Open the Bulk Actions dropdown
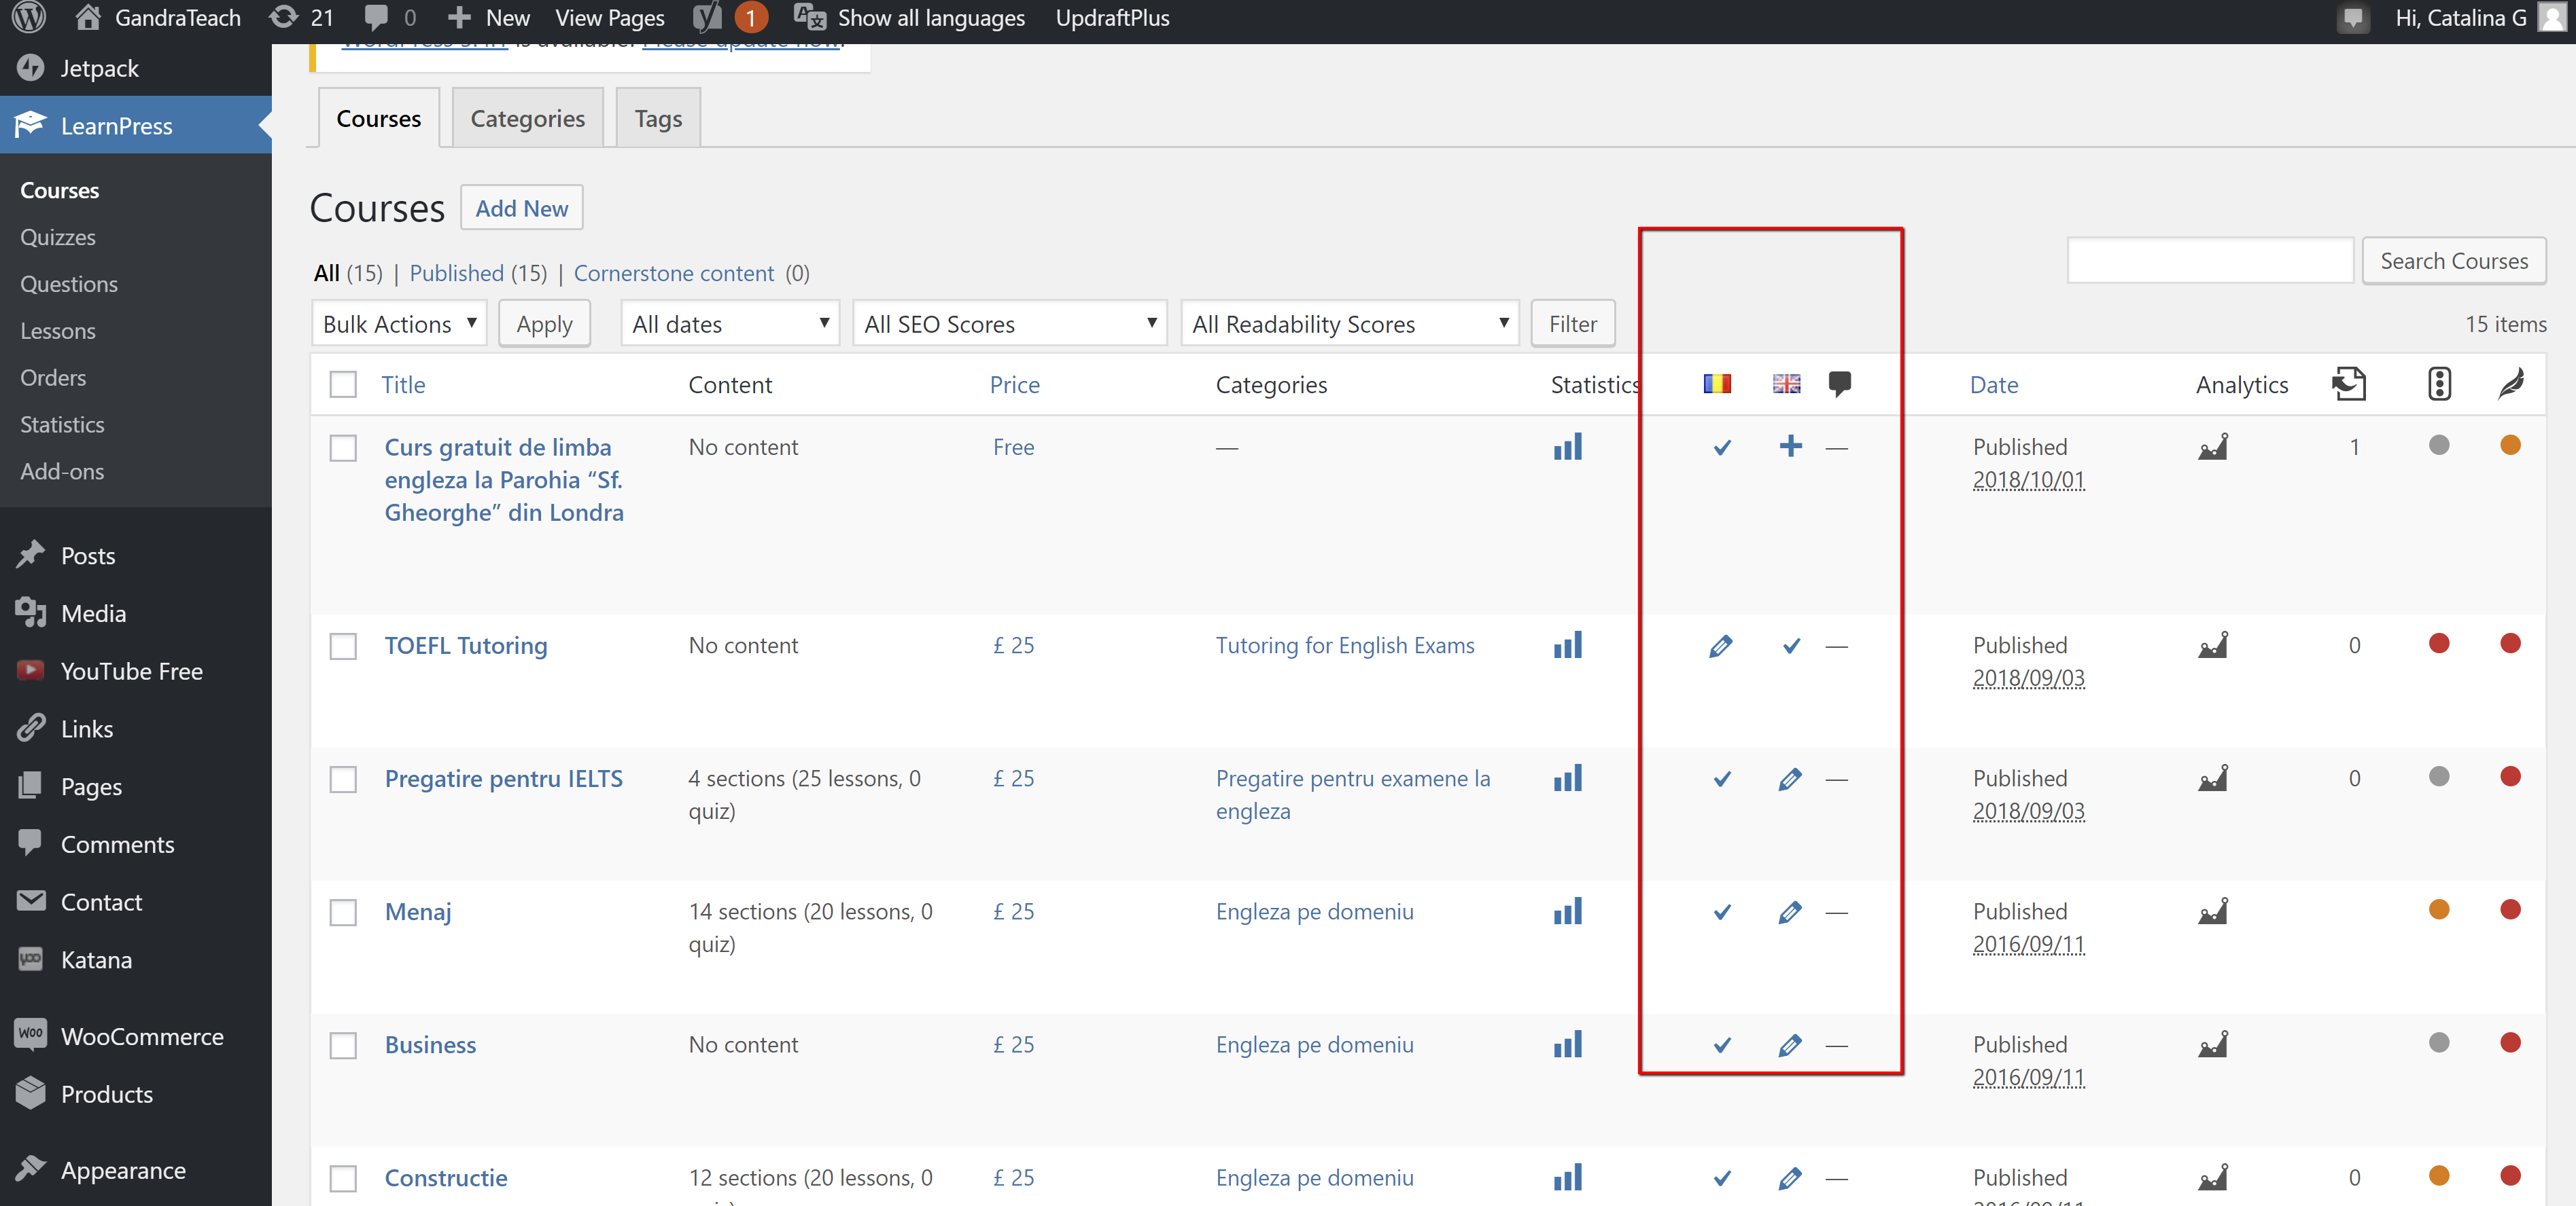Image resolution: width=2576 pixels, height=1206 pixels. click(x=398, y=324)
